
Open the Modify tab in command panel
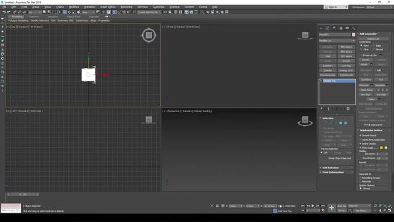(x=328, y=28)
